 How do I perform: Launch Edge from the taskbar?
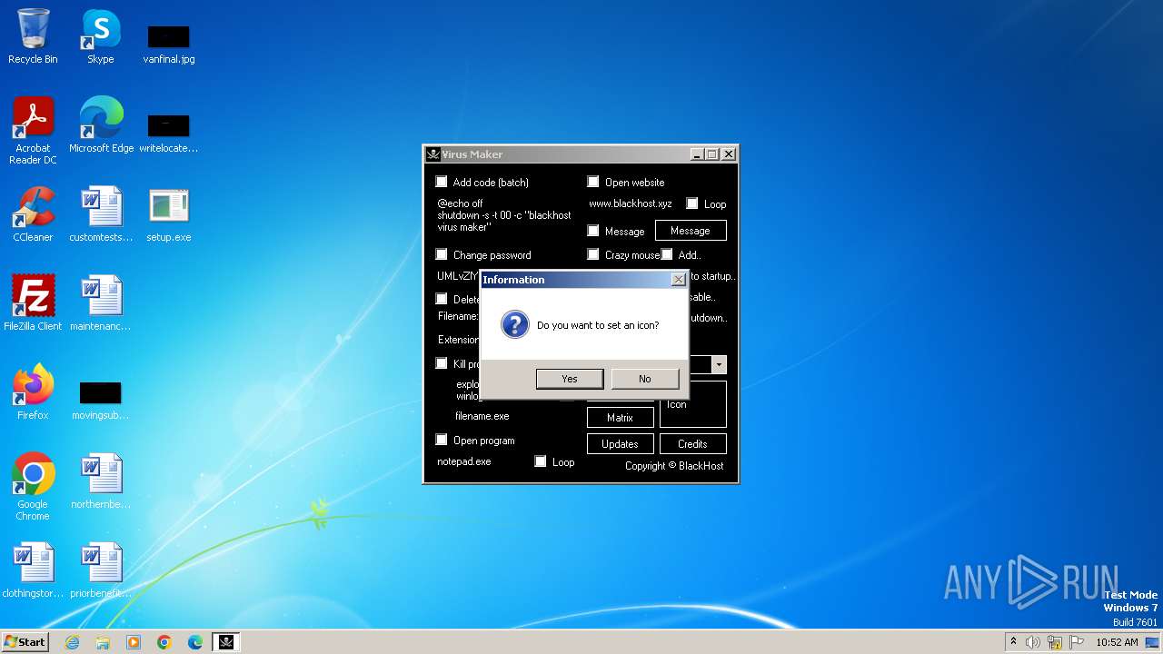click(x=195, y=642)
